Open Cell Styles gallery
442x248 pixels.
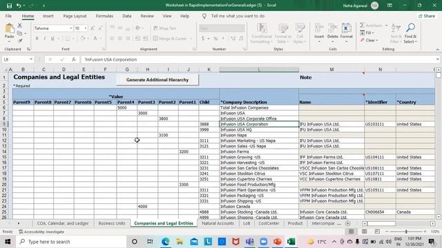(x=300, y=34)
